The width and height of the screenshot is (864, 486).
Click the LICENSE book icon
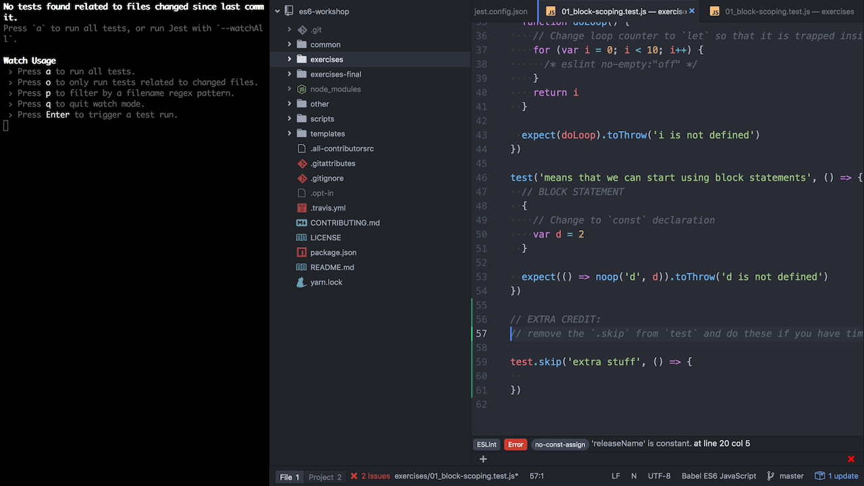(302, 238)
